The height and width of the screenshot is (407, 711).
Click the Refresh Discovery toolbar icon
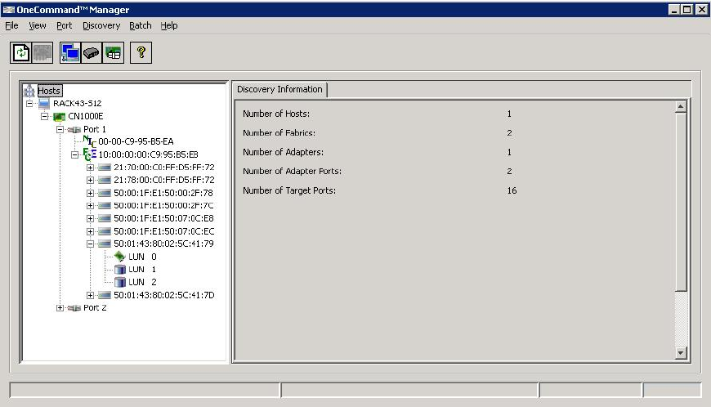(x=21, y=53)
